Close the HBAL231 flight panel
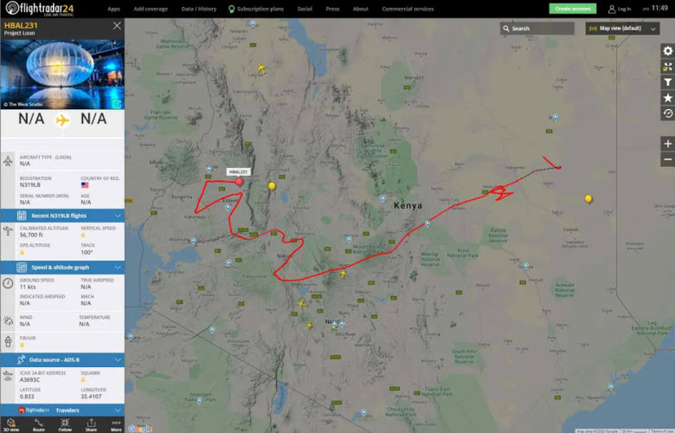675x433 pixels. coord(117,26)
